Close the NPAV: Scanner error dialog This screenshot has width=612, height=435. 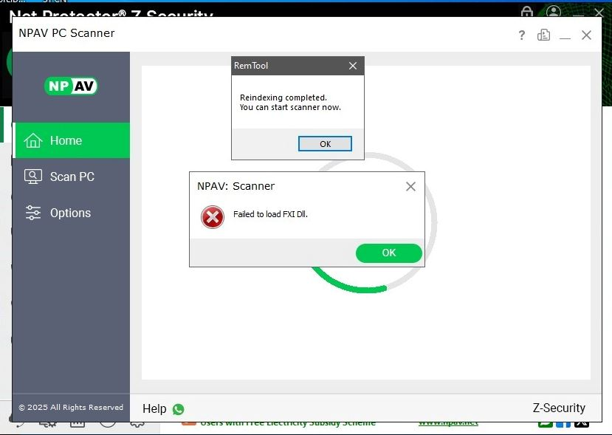(x=411, y=186)
